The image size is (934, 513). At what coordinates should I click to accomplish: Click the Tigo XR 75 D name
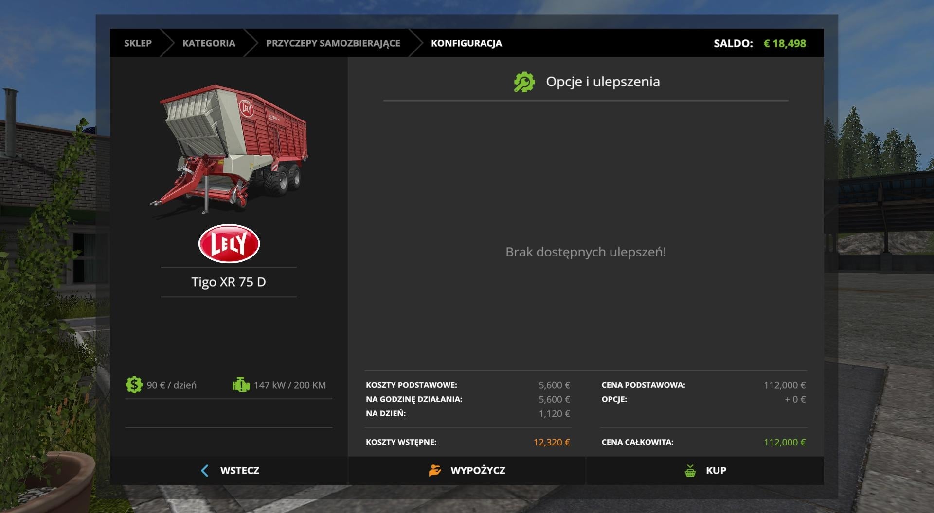229,282
